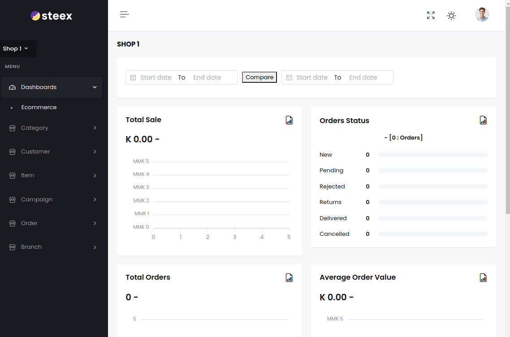The height and width of the screenshot is (337, 510).
Task: Click the second End date field
Action: point(363,77)
